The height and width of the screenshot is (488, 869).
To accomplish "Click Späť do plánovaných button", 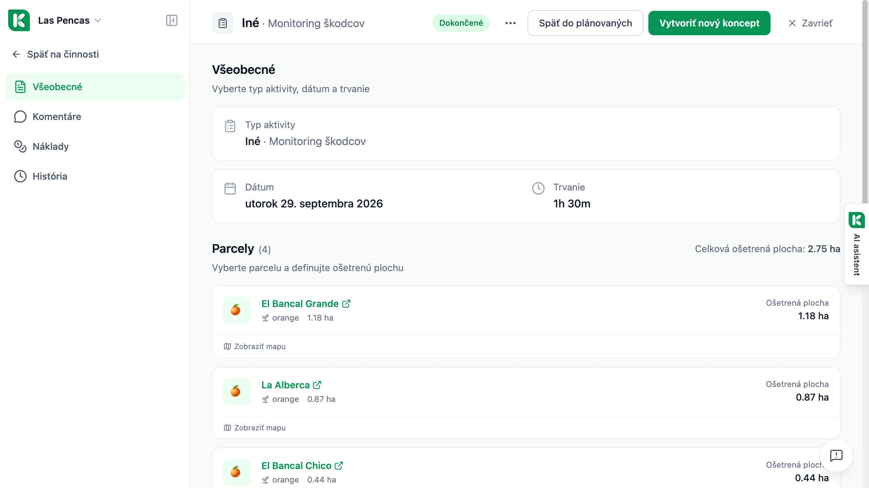I will [585, 23].
